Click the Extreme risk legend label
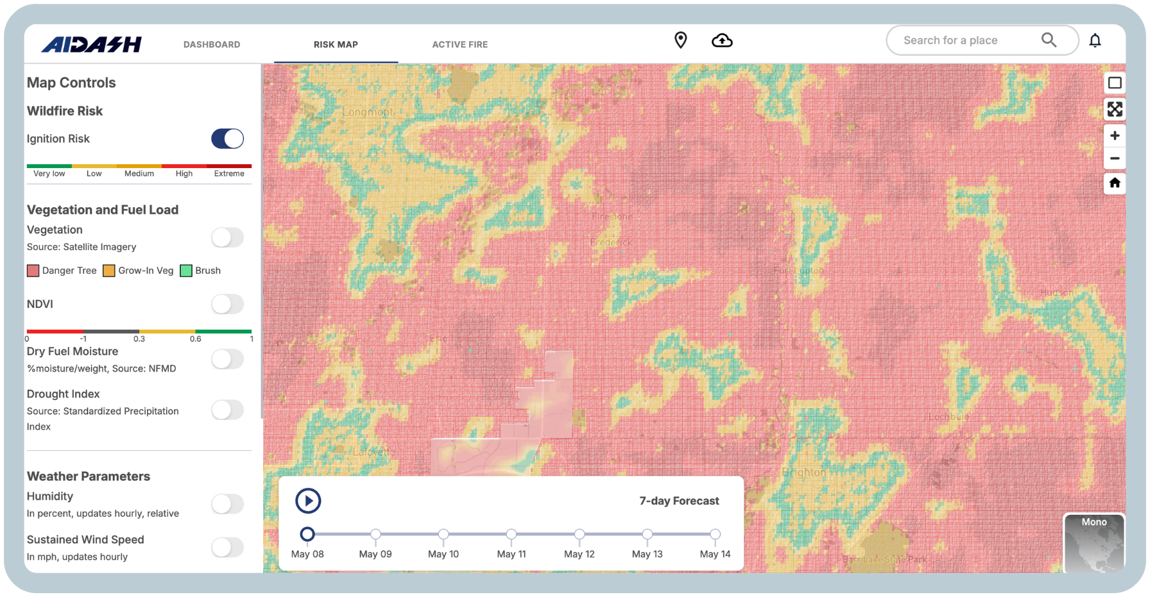The width and height of the screenshot is (1150, 597). tap(229, 174)
